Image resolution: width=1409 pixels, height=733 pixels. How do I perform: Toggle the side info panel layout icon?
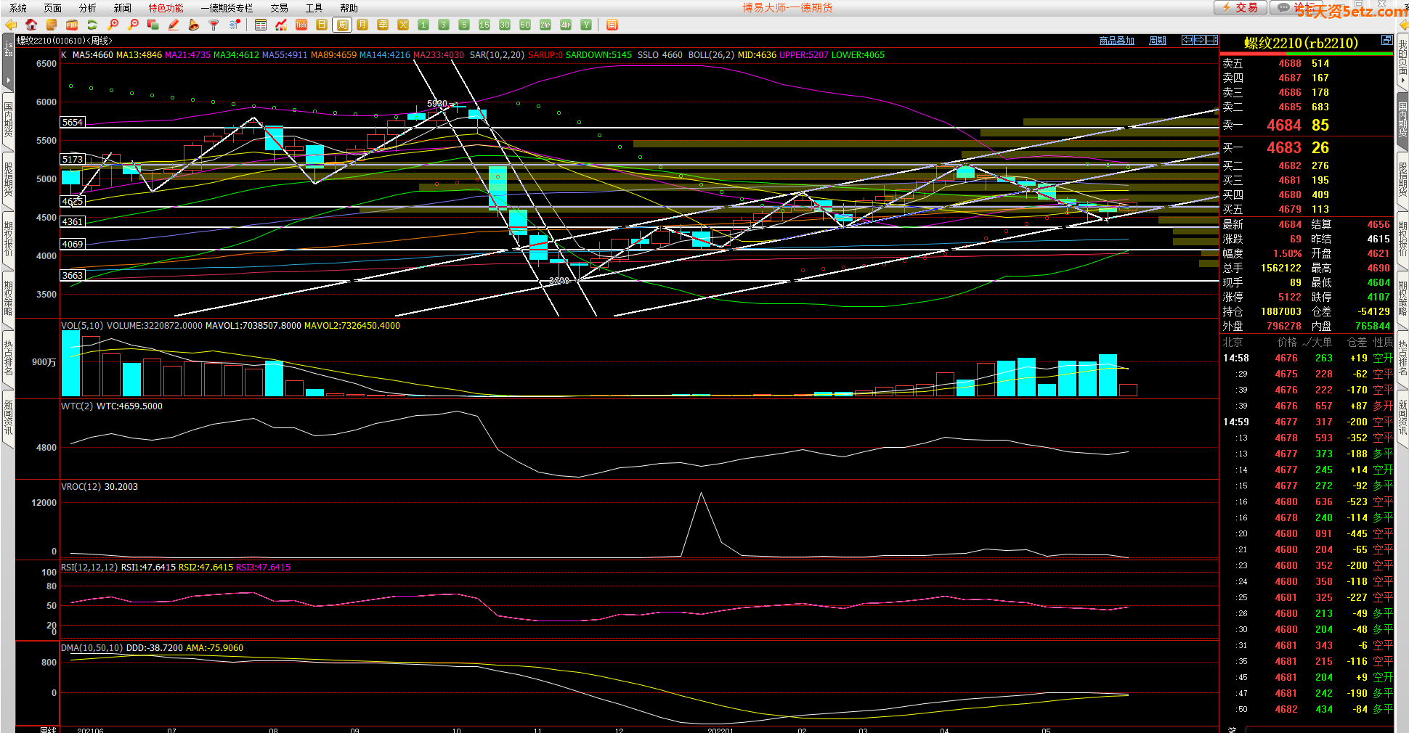click(x=1212, y=40)
